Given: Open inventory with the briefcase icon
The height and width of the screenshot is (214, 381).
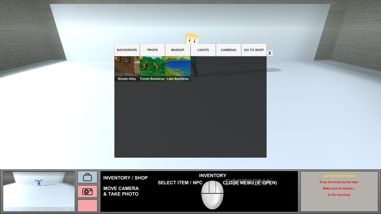Looking at the screenshot, I should click(x=87, y=177).
